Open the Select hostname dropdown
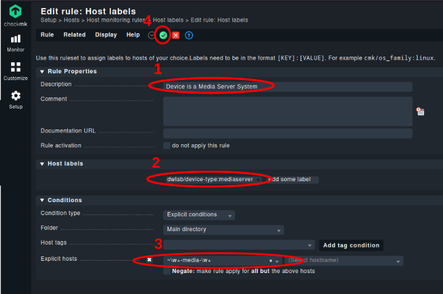Screen dimensions: 443x294 tap(344, 260)
